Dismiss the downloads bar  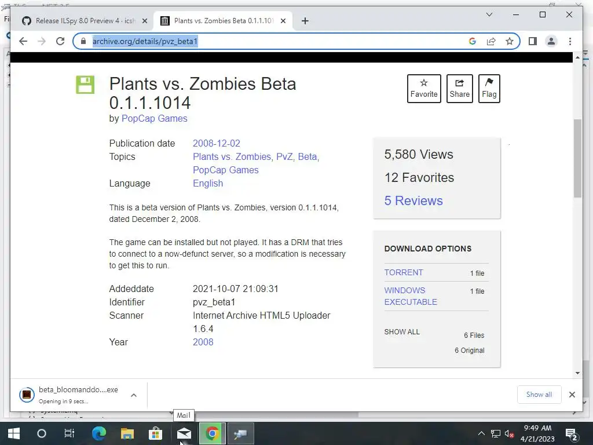(x=572, y=395)
